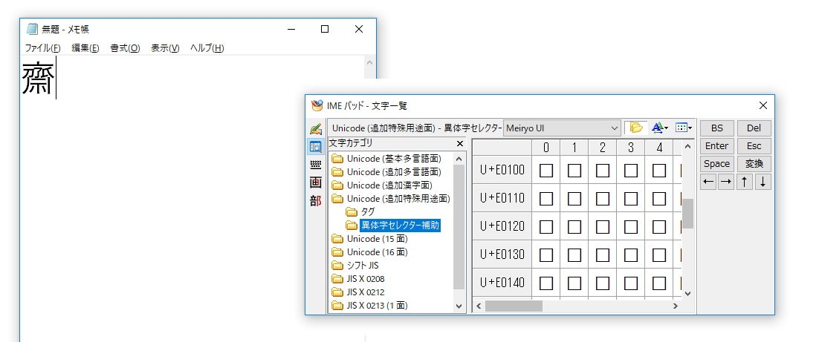Image resolution: width=819 pixels, height=342 pixels.
Task: Open the 表示(V) menu in Notepad
Action: click(x=165, y=48)
